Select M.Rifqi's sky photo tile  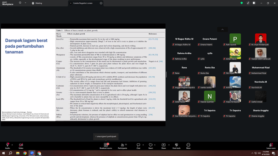tap(235, 82)
